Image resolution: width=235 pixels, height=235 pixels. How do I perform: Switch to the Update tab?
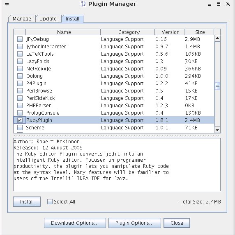[48, 19]
